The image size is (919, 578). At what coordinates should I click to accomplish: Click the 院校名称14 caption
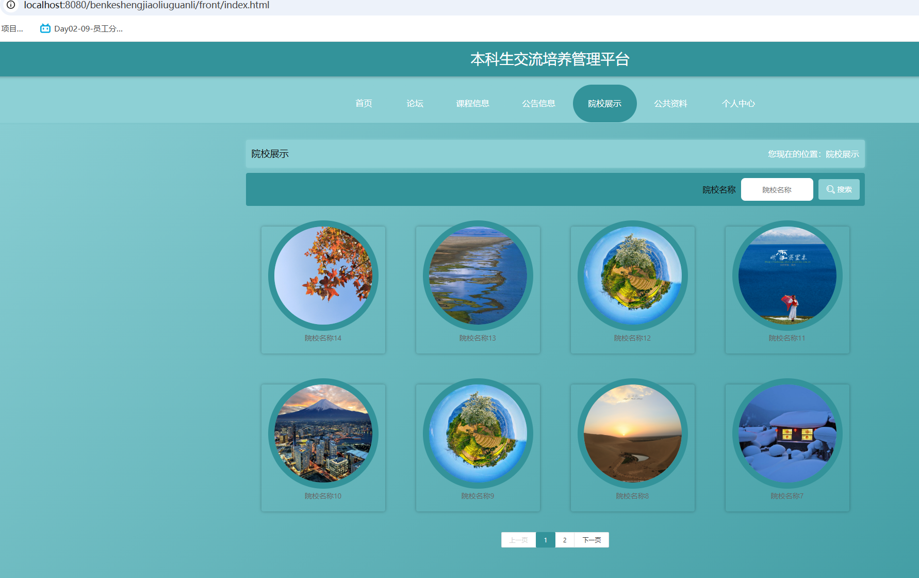click(323, 338)
